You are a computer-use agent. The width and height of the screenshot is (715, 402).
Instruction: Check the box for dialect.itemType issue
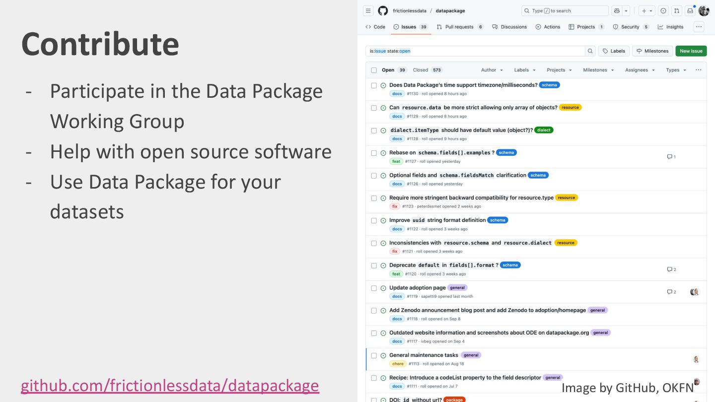(x=374, y=131)
